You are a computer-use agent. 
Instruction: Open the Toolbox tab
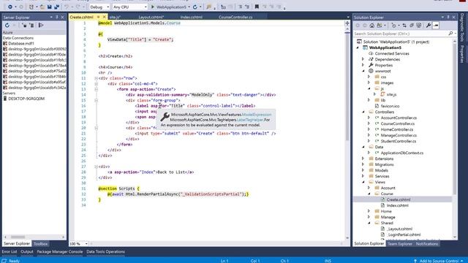(x=41, y=243)
